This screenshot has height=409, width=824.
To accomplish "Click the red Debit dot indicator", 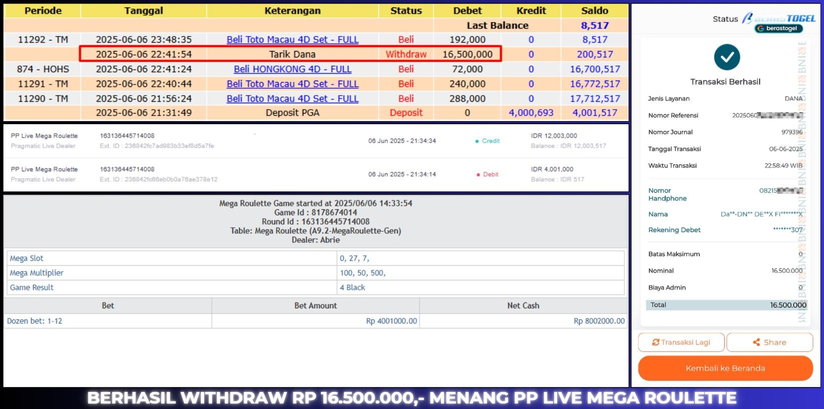I will [479, 175].
